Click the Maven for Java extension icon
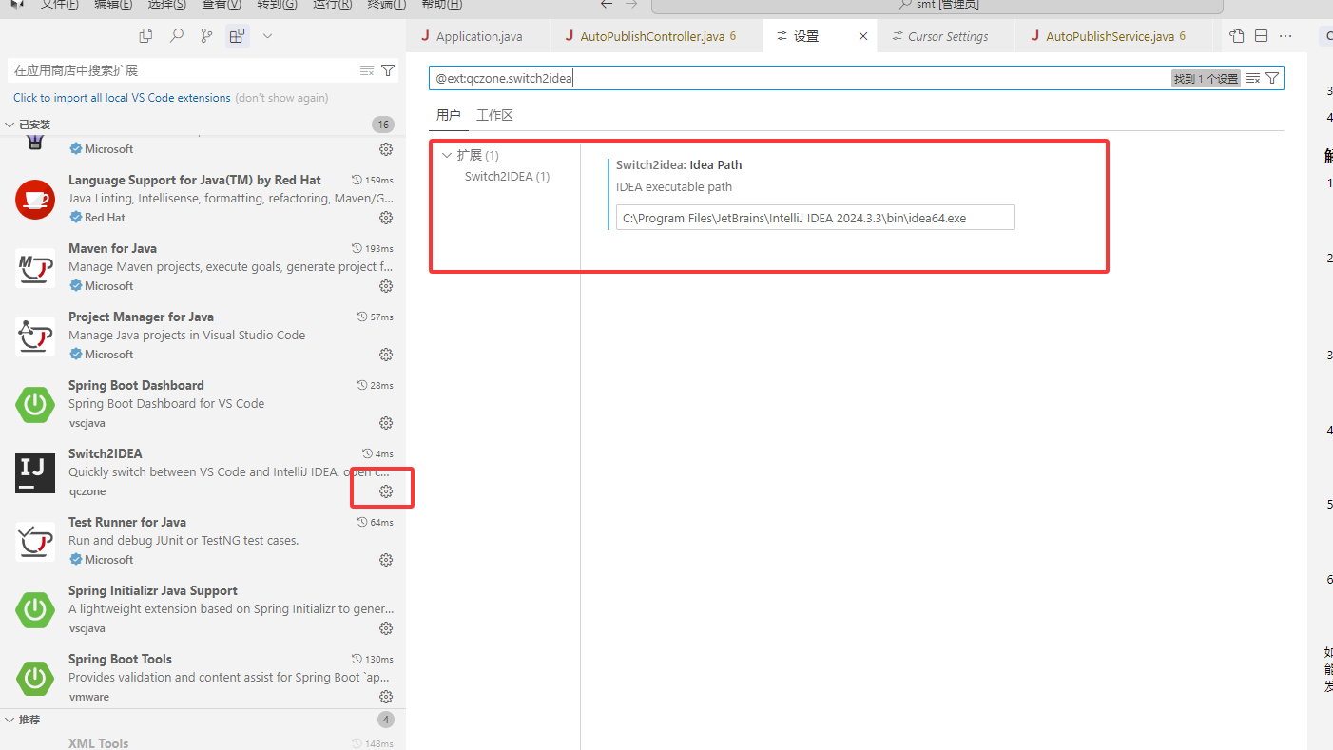This screenshot has width=1333, height=750. click(35, 267)
